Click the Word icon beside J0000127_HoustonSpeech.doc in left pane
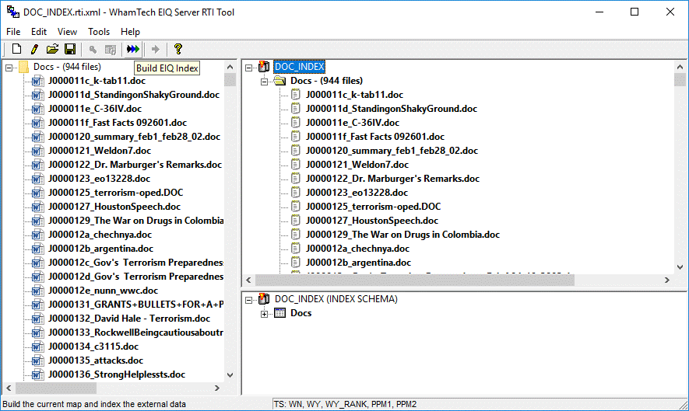The width and height of the screenshot is (689, 411). point(38,207)
